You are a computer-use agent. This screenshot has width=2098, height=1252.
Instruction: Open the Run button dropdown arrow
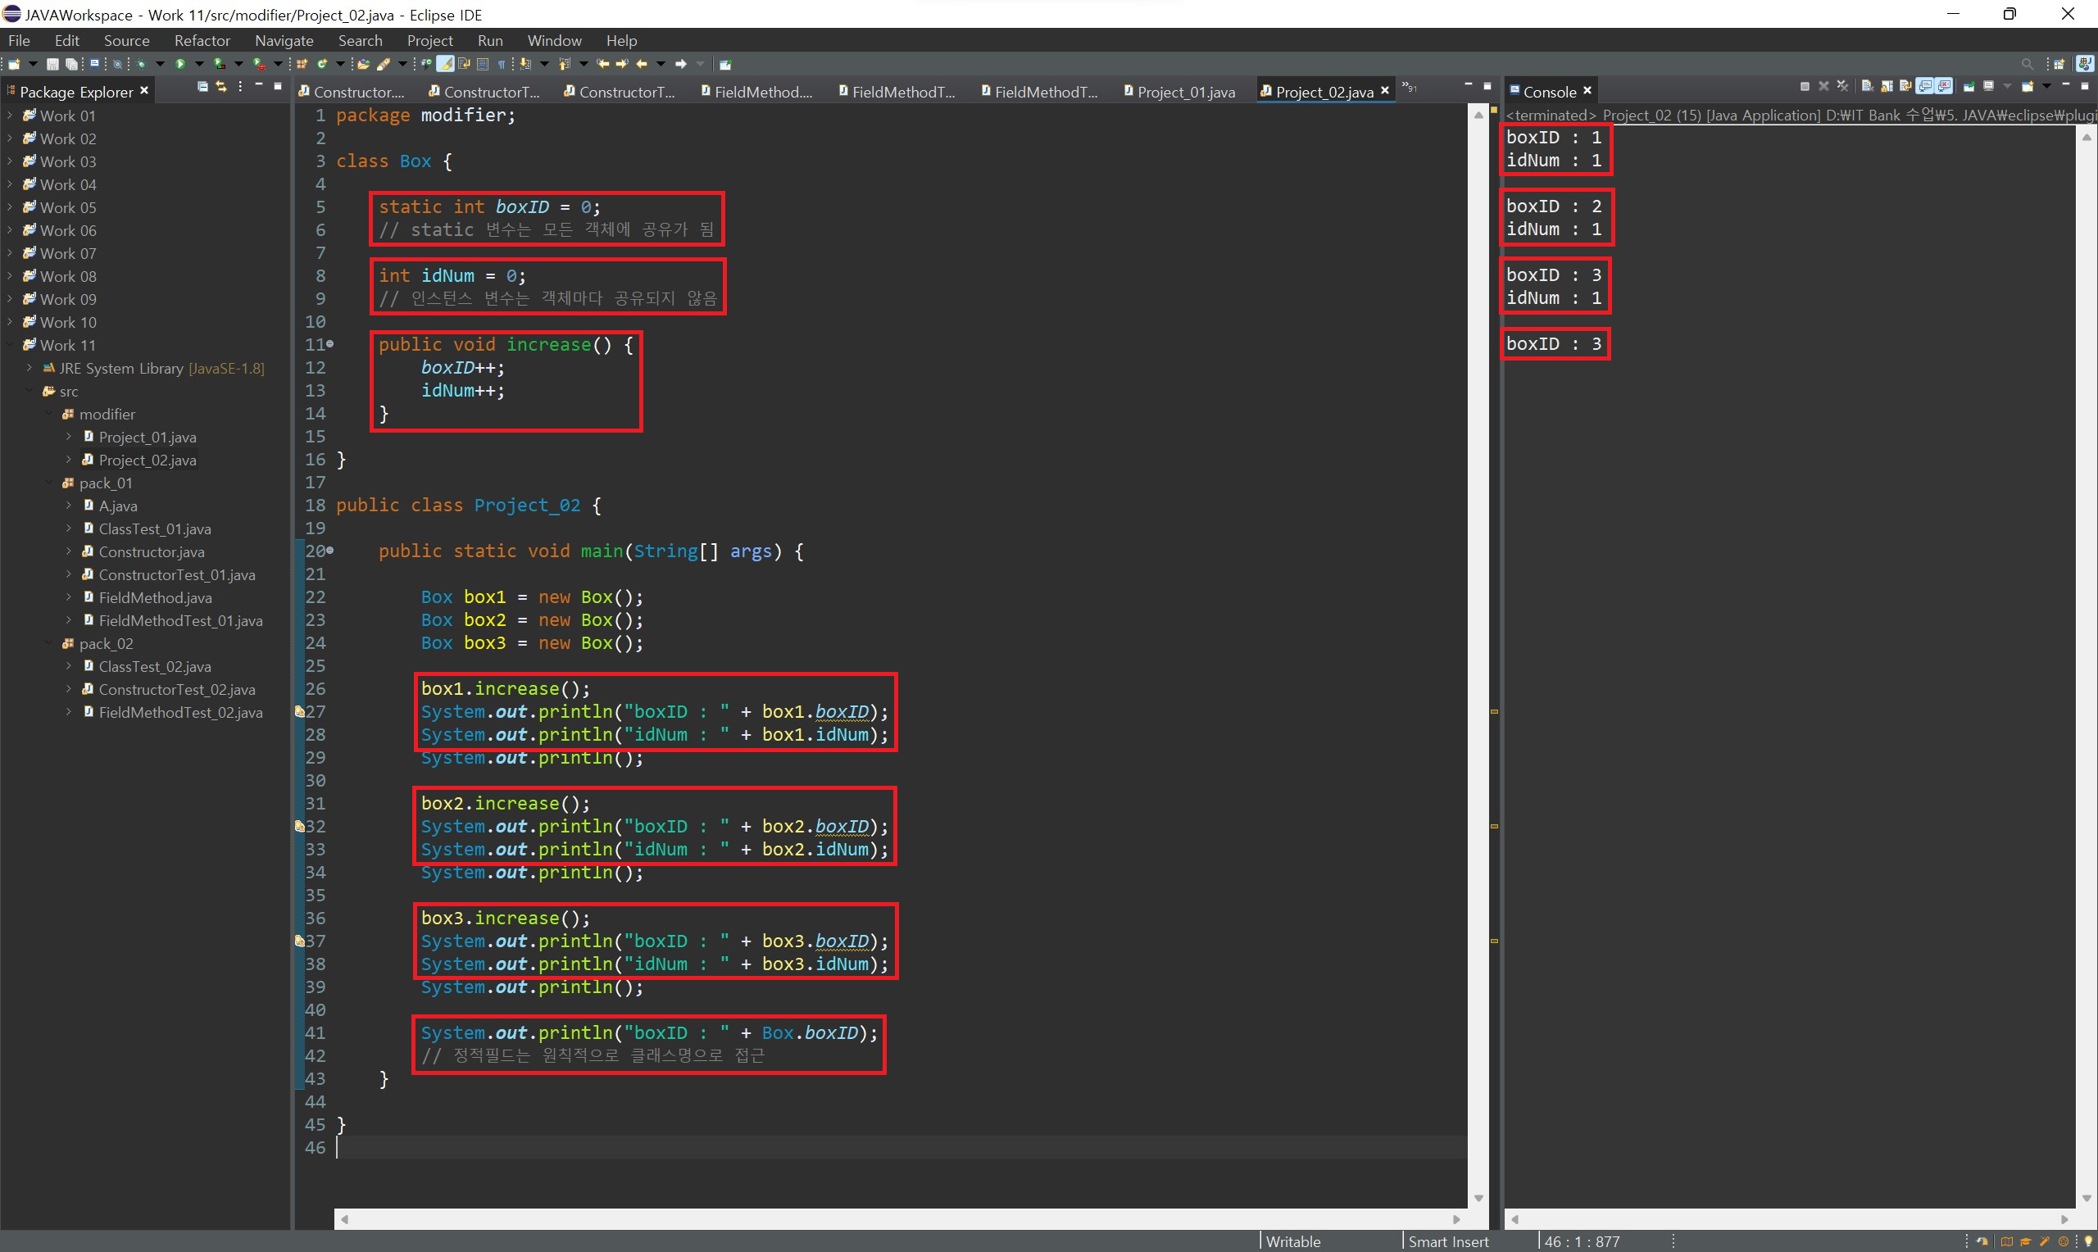pyautogui.click(x=200, y=64)
